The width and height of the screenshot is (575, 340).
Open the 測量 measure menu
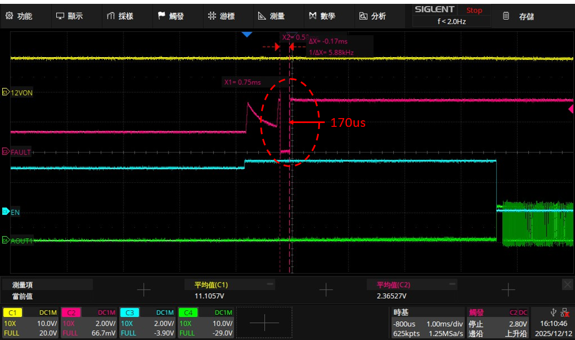click(272, 16)
